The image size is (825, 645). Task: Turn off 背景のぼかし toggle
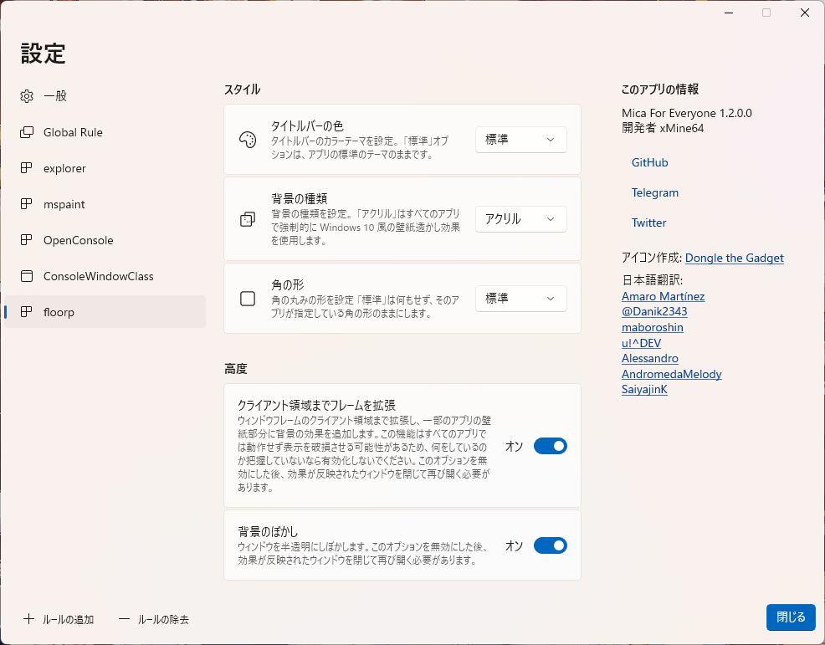pyautogui.click(x=551, y=545)
